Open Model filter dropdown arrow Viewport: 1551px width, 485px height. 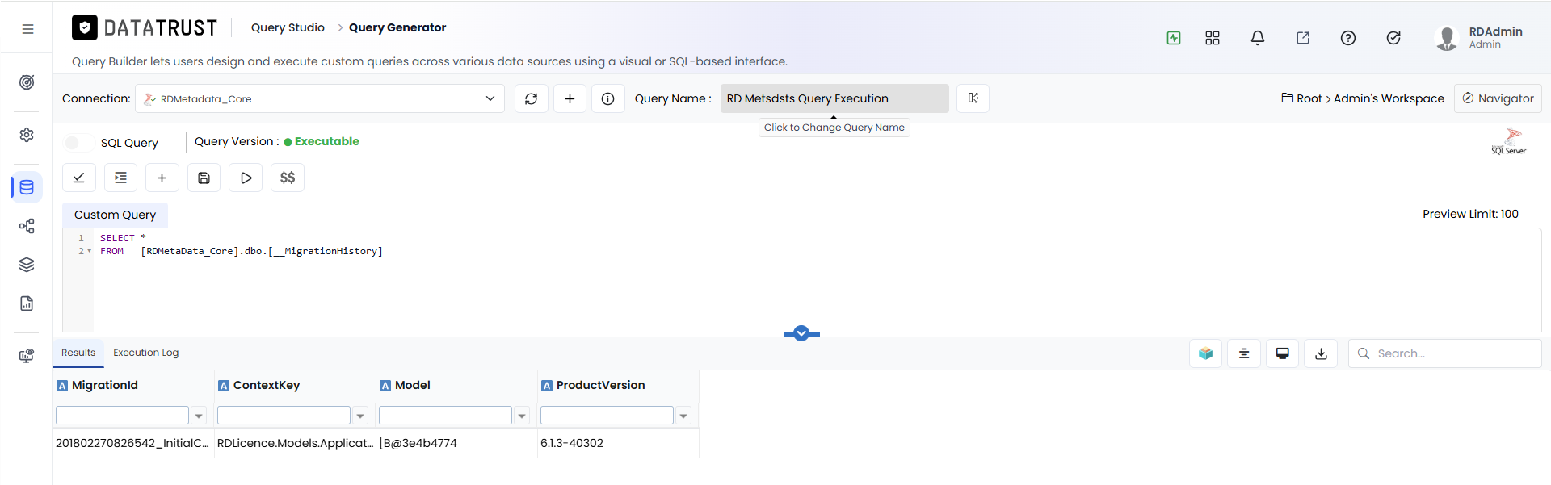(x=522, y=416)
